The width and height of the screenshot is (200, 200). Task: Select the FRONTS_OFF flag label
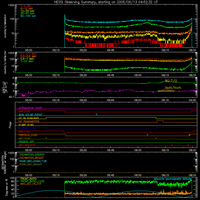[26, 142]
